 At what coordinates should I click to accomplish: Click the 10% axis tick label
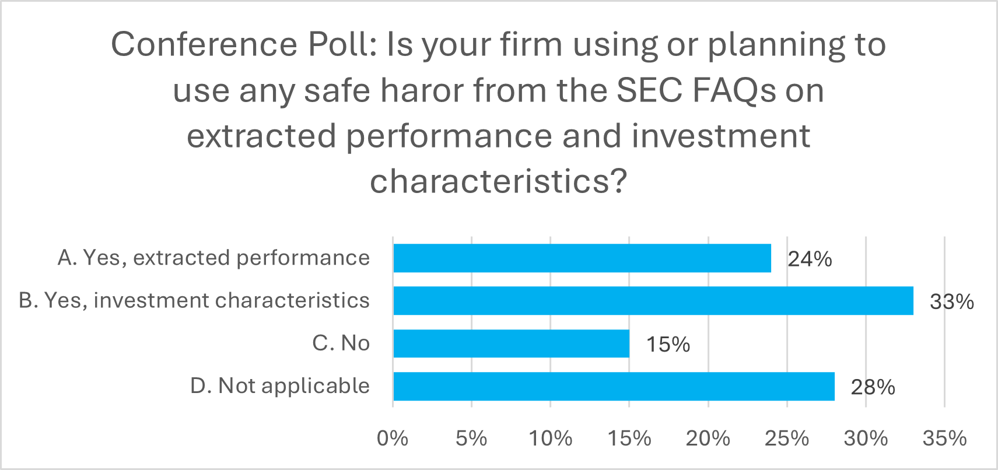click(x=550, y=439)
